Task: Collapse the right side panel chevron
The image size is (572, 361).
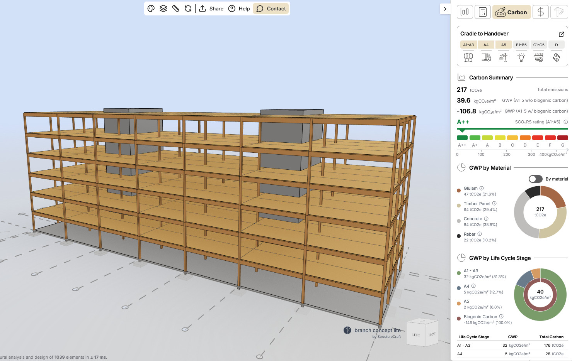Action: (x=445, y=9)
